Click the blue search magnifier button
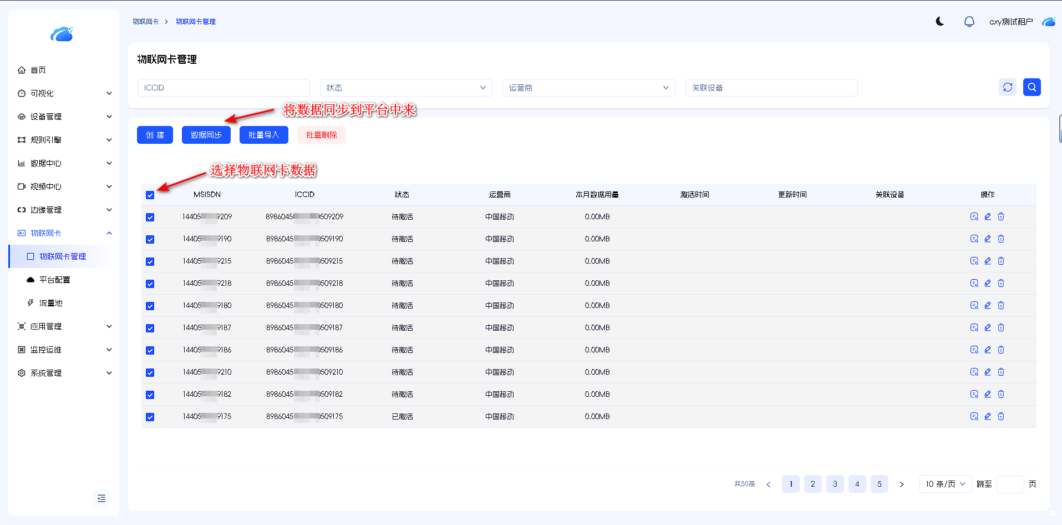The width and height of the screenshot is (1062, 525). click(1032, 87)
